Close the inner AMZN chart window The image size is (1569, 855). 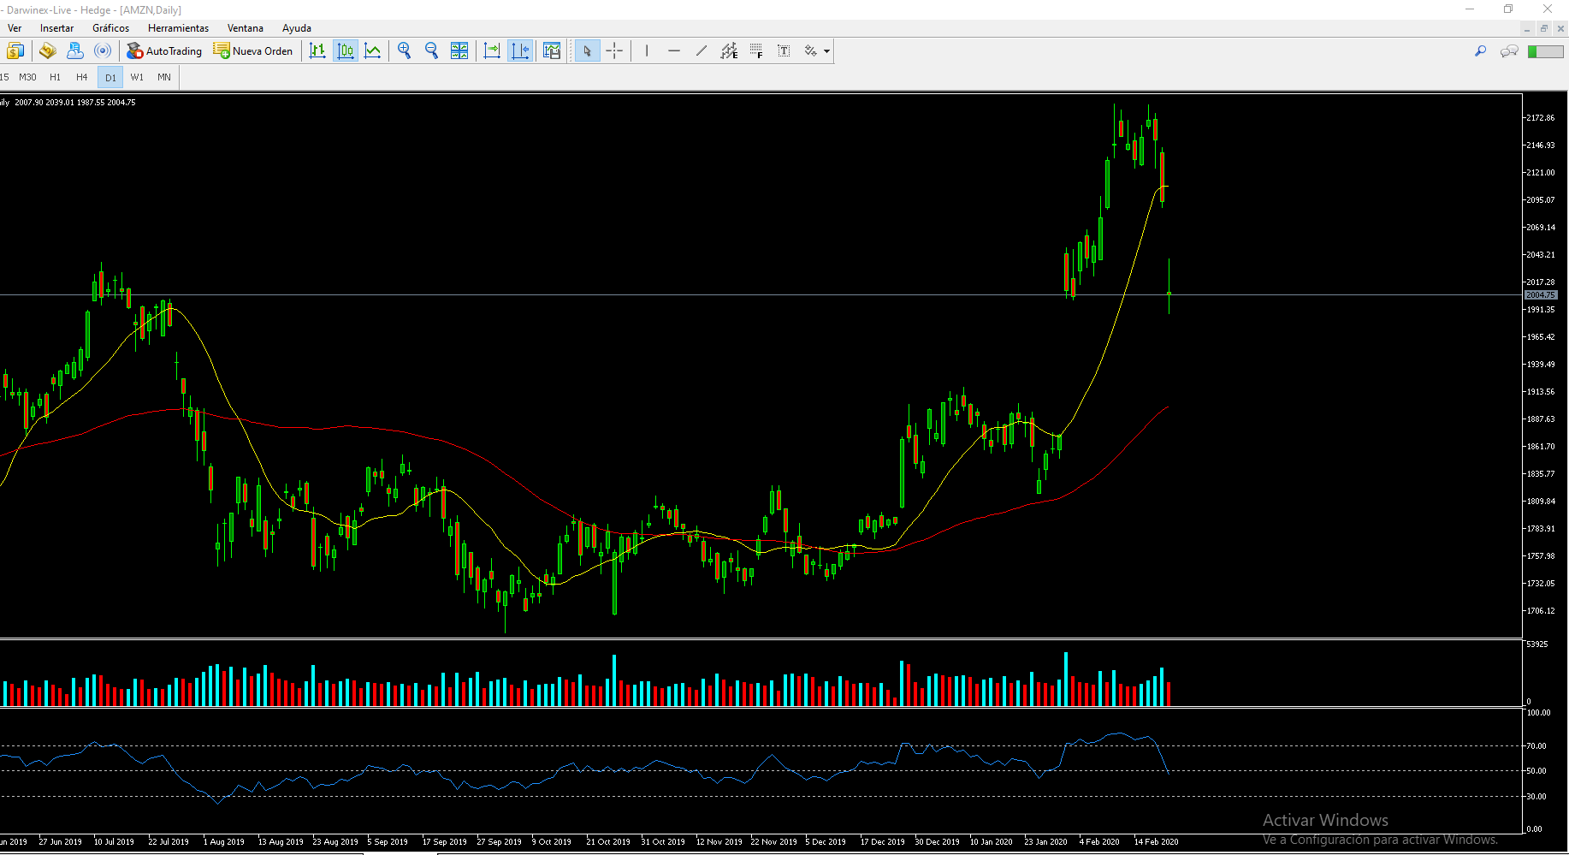pos(1560,29)
